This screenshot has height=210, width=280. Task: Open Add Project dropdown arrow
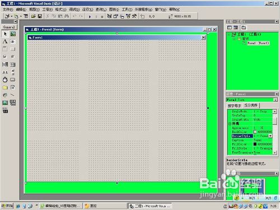[11, 16]
